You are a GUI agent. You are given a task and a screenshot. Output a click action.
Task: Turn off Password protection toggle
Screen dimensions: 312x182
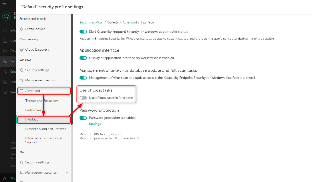click(83, 118)
